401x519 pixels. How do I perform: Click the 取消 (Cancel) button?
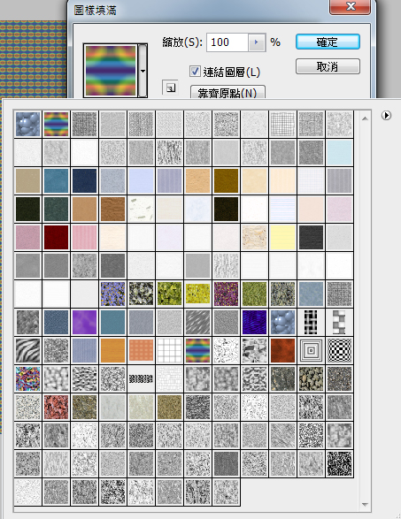(328, 66)
